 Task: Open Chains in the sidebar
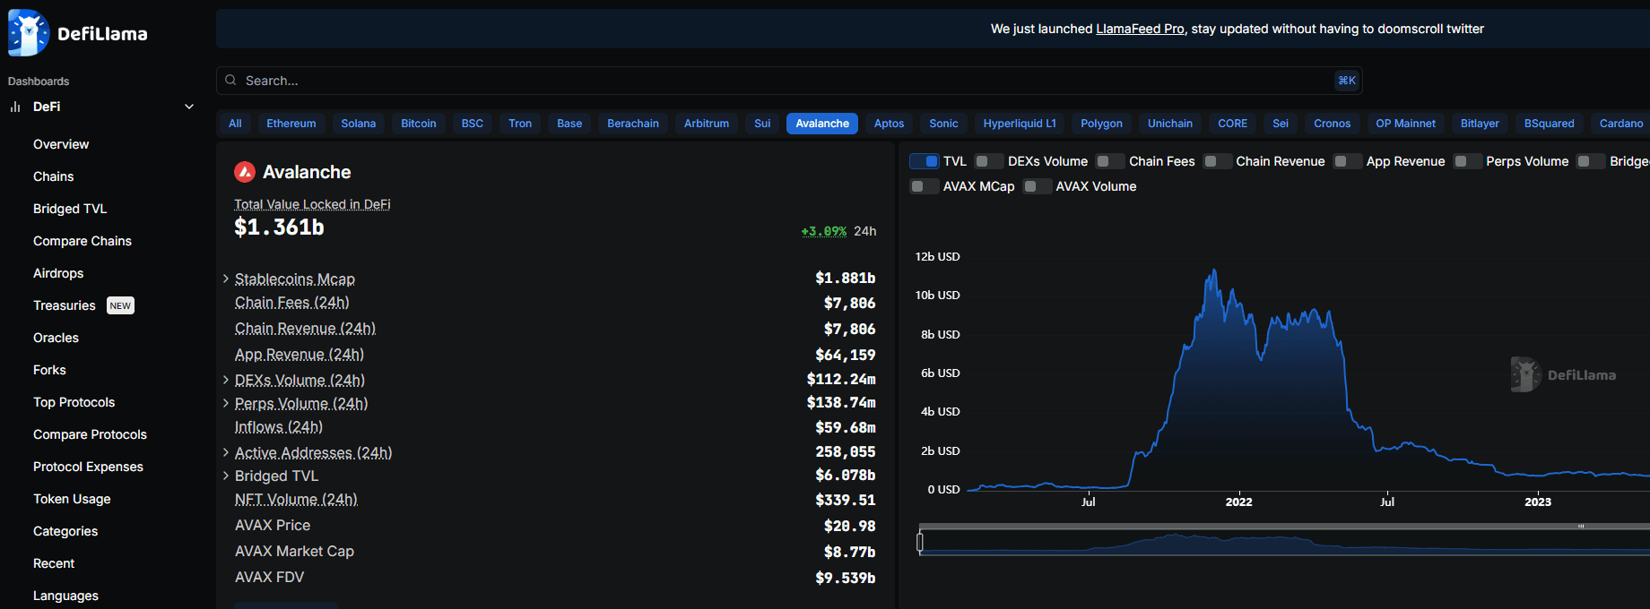click(54, 176)
